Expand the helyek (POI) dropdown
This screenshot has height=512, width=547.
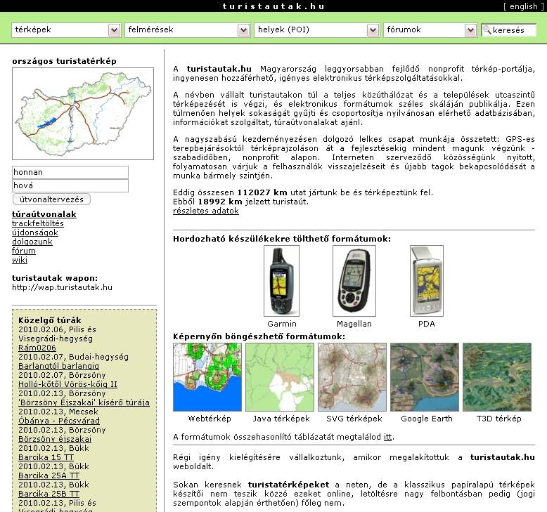pos(317,30)
